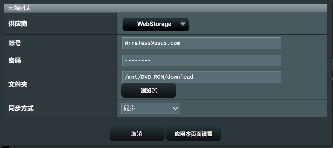Image resolution: width=333 pixels, height=148 pixels.
Task: Click the WebStorage text in provider selector
Action: [x=154, y=24]
